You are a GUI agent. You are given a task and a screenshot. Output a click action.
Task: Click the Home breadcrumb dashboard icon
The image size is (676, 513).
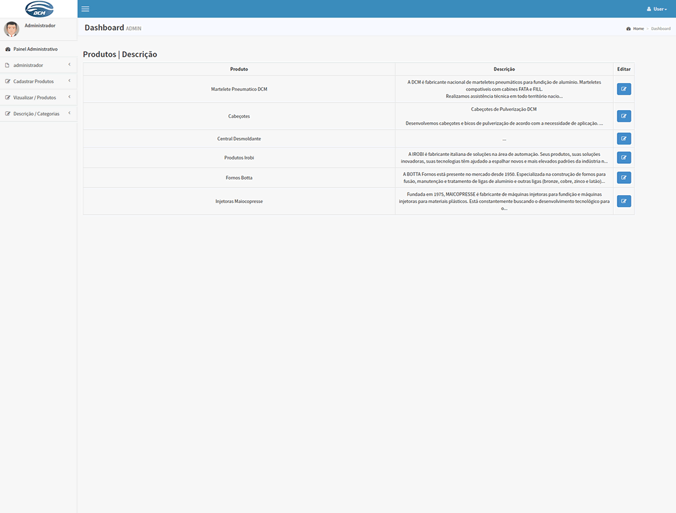tap(628, 28)
